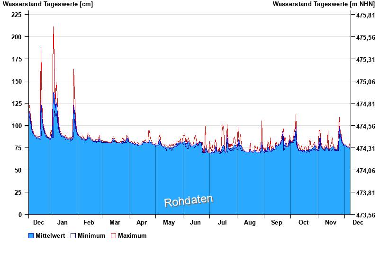Screen dimensions: 379x260
Task: Click the red-outlined Maximum legend box
Action: (x=113, y=235)
